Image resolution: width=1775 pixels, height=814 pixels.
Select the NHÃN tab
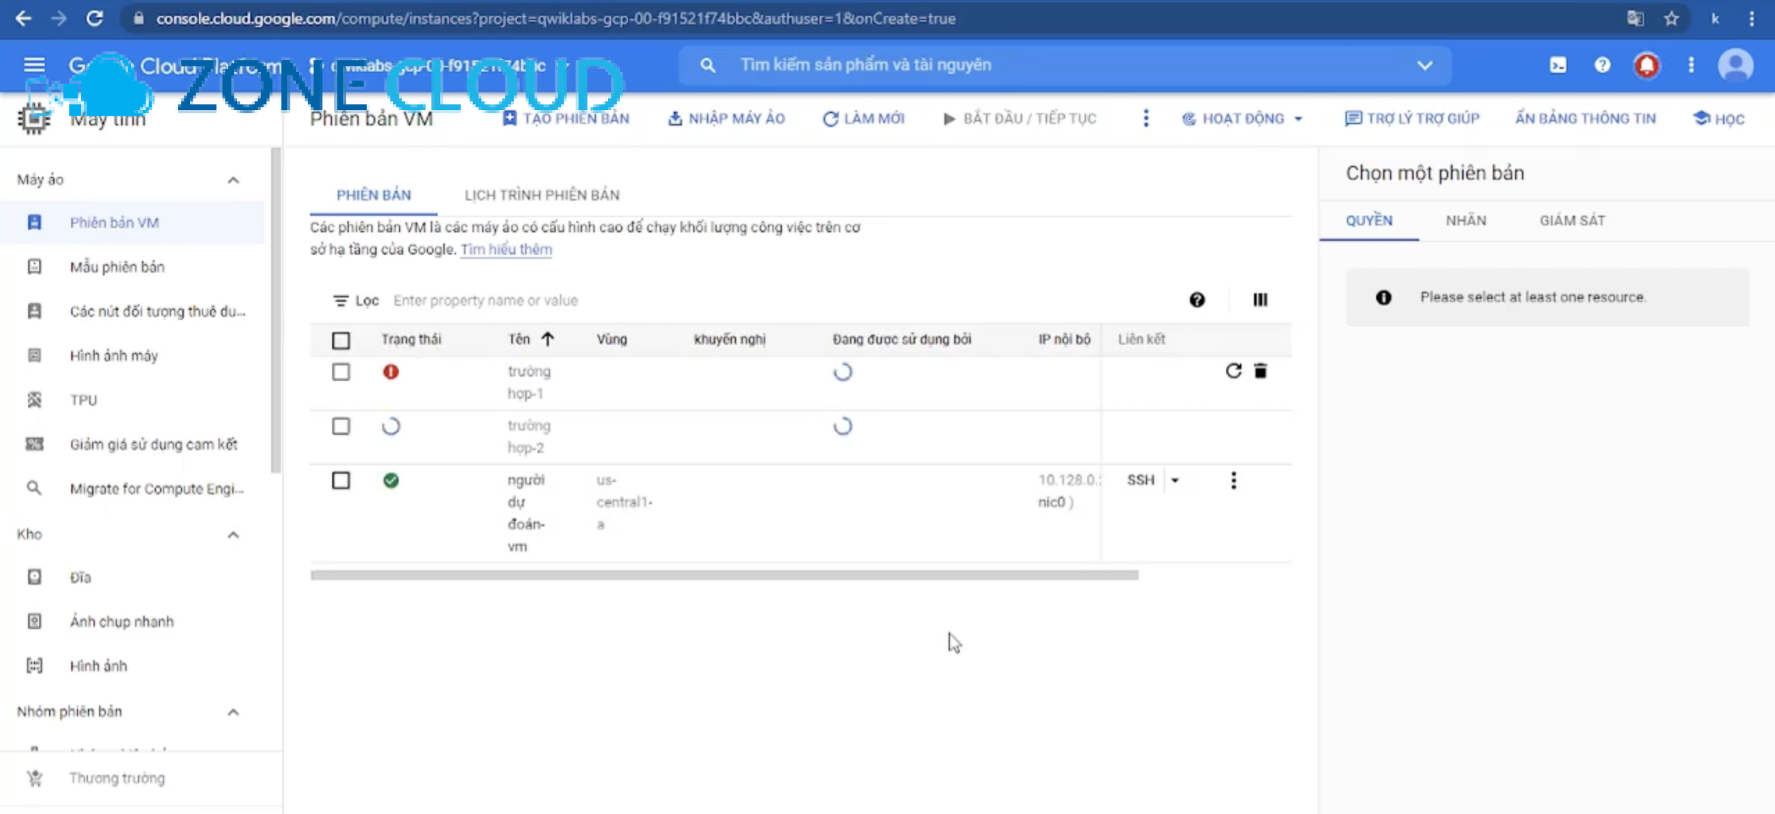click(1466, 220)
